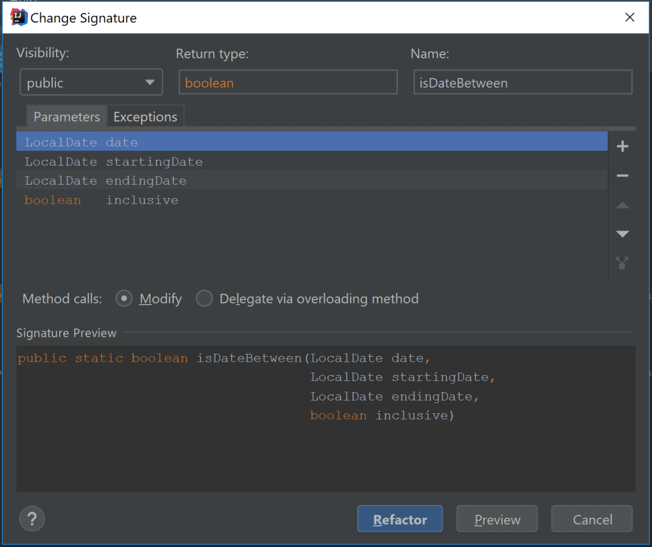Click the Refactor button
Screen dimensions: 652x547
coord(400,519)
